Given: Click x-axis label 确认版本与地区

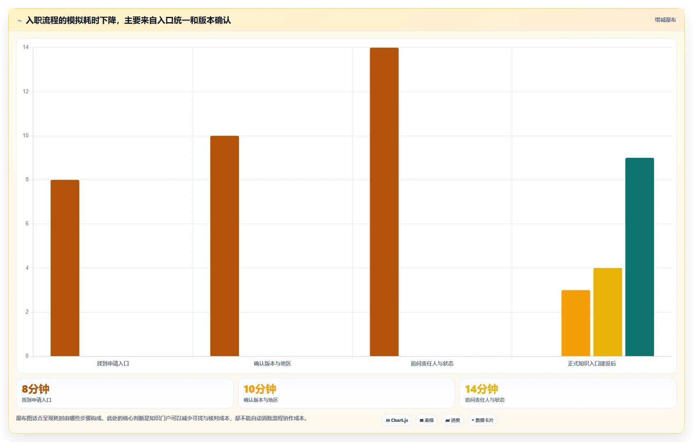Looking at the screenshot, I should click(x=272, y=363).
